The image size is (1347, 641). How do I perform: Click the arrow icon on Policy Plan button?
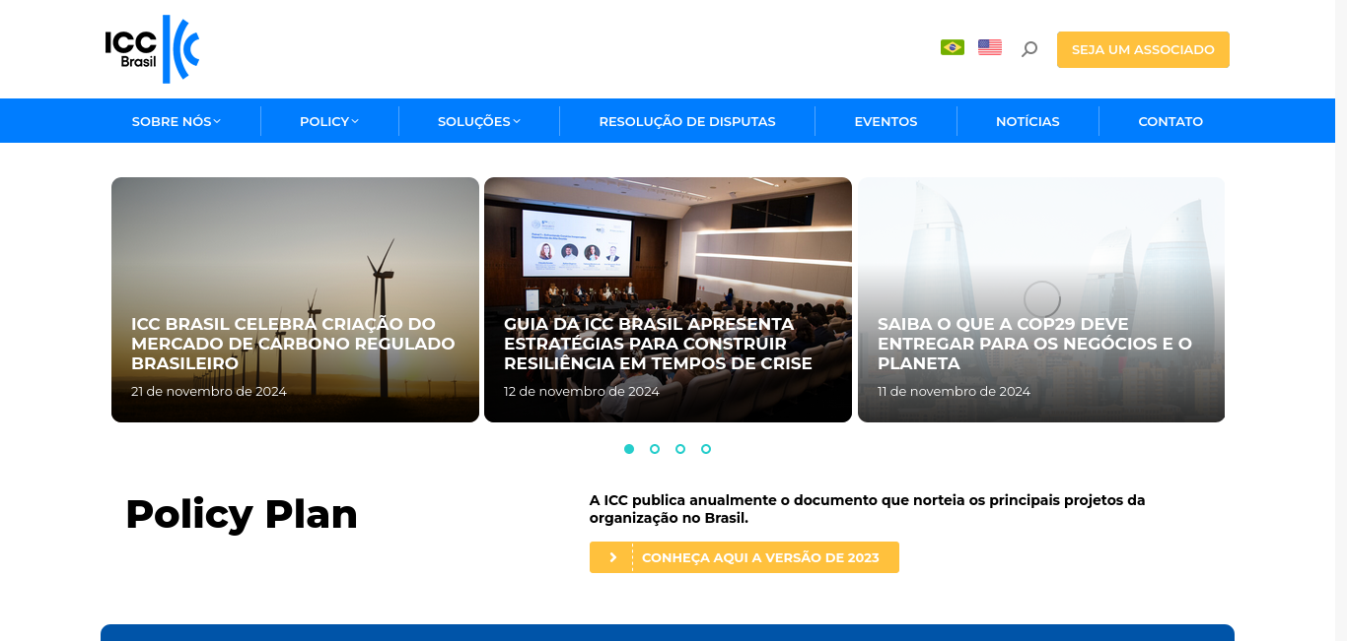612,557
